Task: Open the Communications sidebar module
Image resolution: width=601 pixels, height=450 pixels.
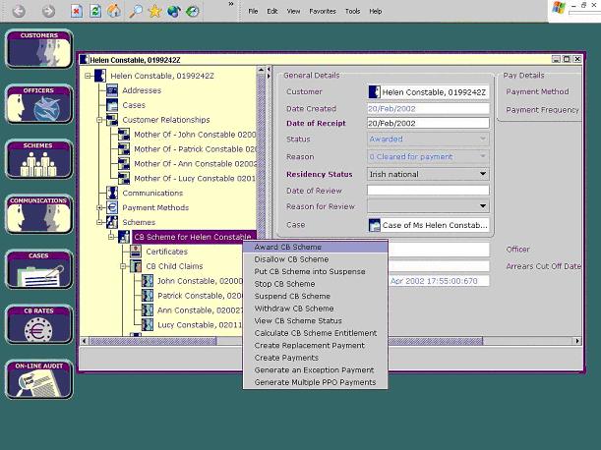Action: point(38,213)
